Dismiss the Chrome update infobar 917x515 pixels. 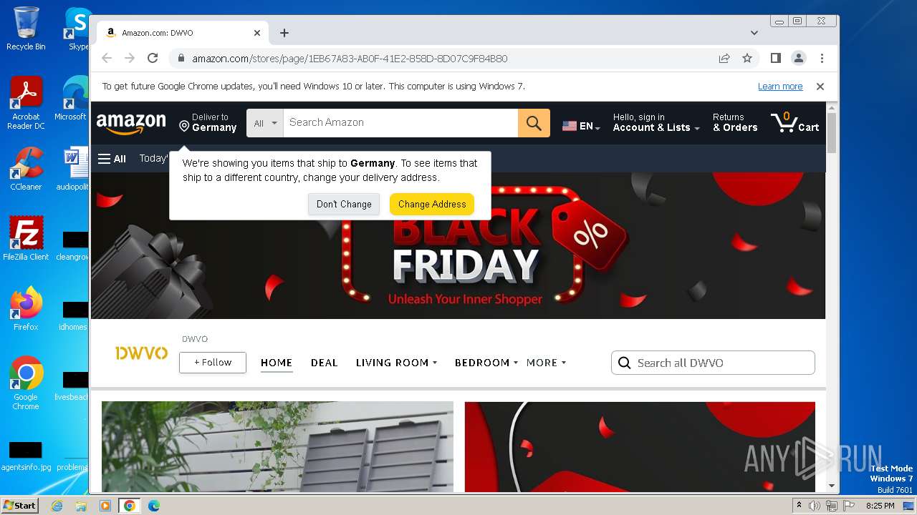820,87
